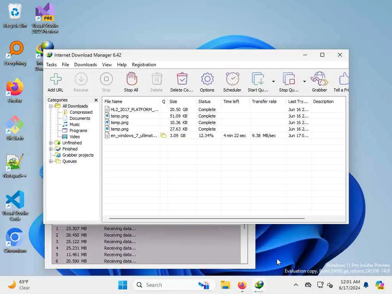
Task: Select temp.png row sized 27.63 KB
Action: (224, 129)
